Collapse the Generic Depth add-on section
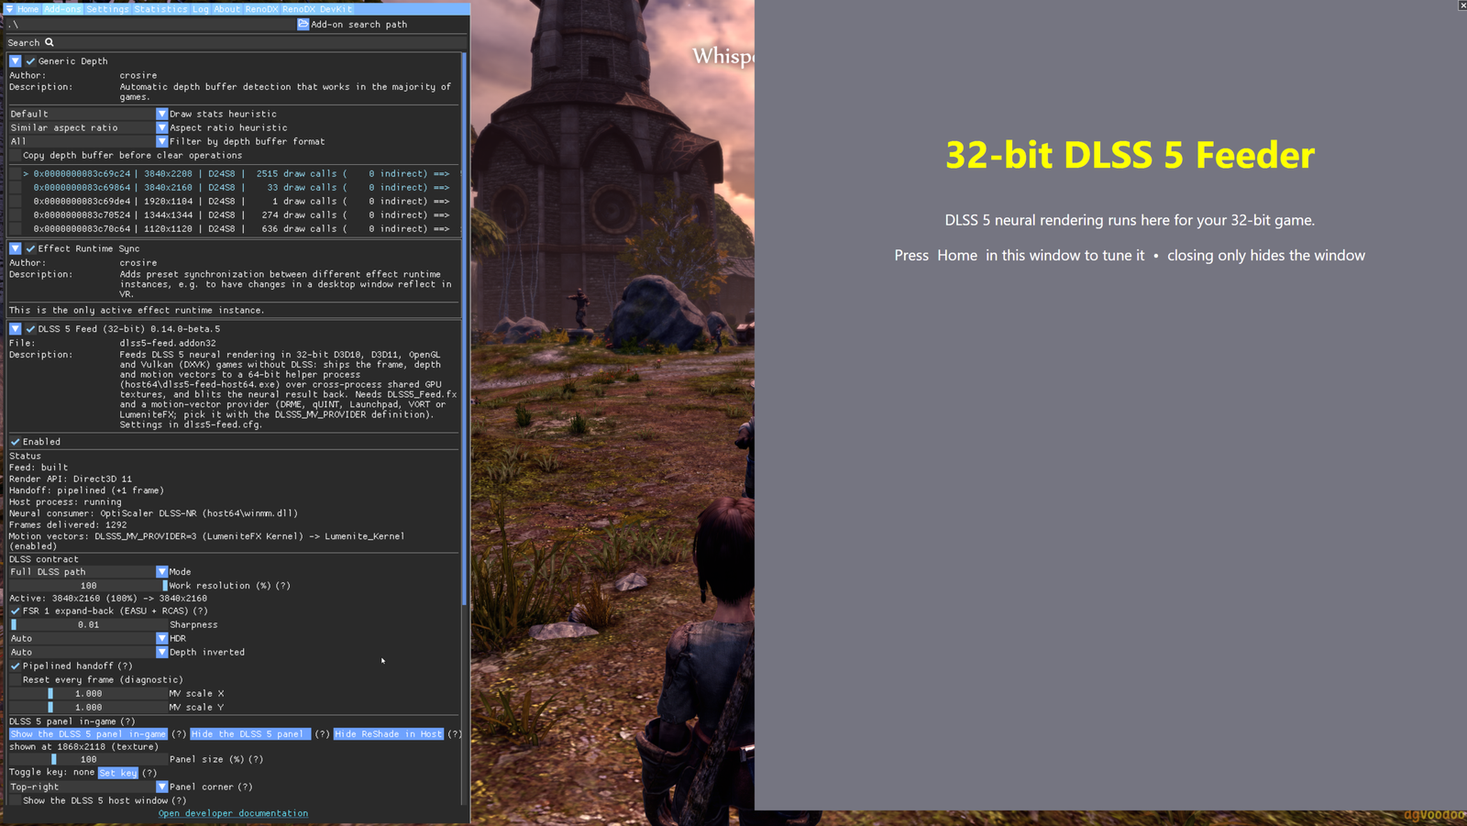The height and width of the screenshot is (826, 1467). [x=16, y=61]
